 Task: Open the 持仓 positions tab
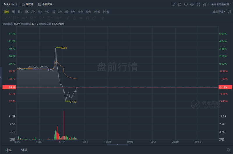[x=8, y=150]
